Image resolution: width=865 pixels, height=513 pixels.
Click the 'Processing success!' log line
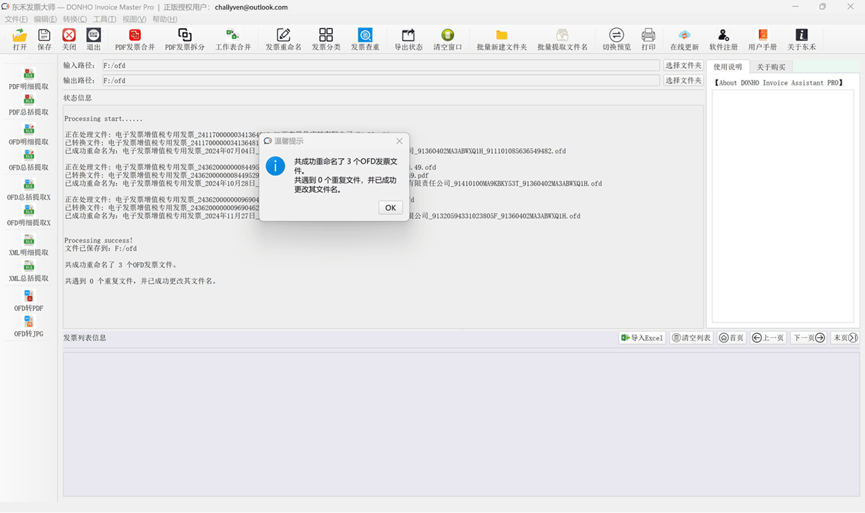98,241
